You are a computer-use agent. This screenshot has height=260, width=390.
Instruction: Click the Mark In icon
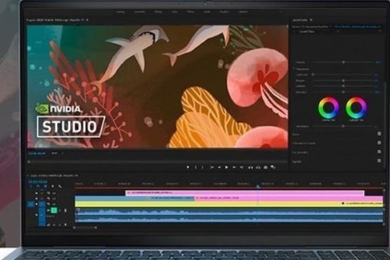[196, 167]
